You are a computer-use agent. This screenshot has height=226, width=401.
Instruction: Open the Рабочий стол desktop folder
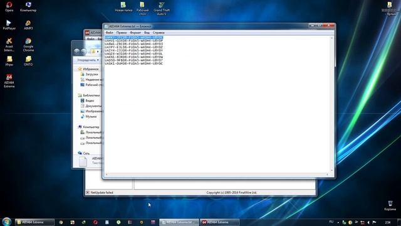(x=142, y=8)
